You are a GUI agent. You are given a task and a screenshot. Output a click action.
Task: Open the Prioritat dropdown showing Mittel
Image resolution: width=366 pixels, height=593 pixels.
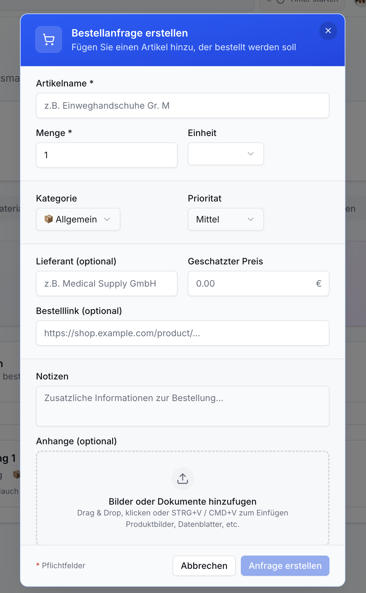tap(226, 219)
